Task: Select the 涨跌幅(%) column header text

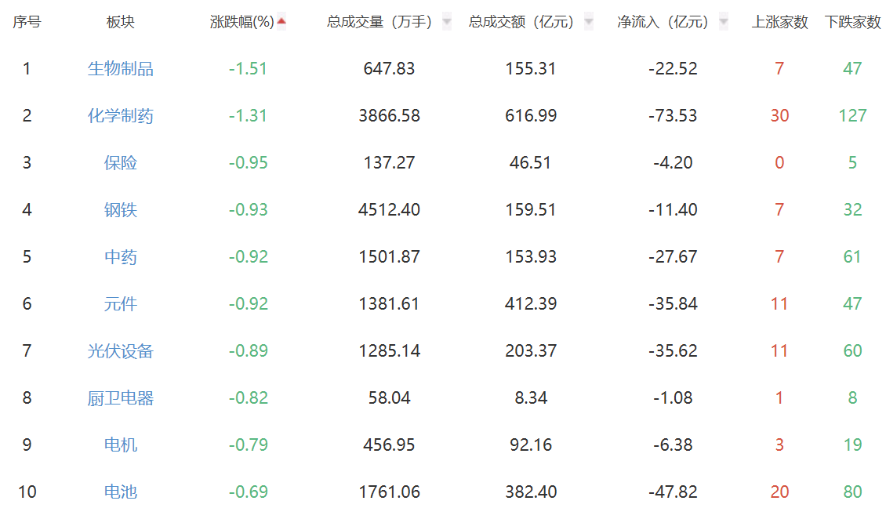Action: point(241,22)
